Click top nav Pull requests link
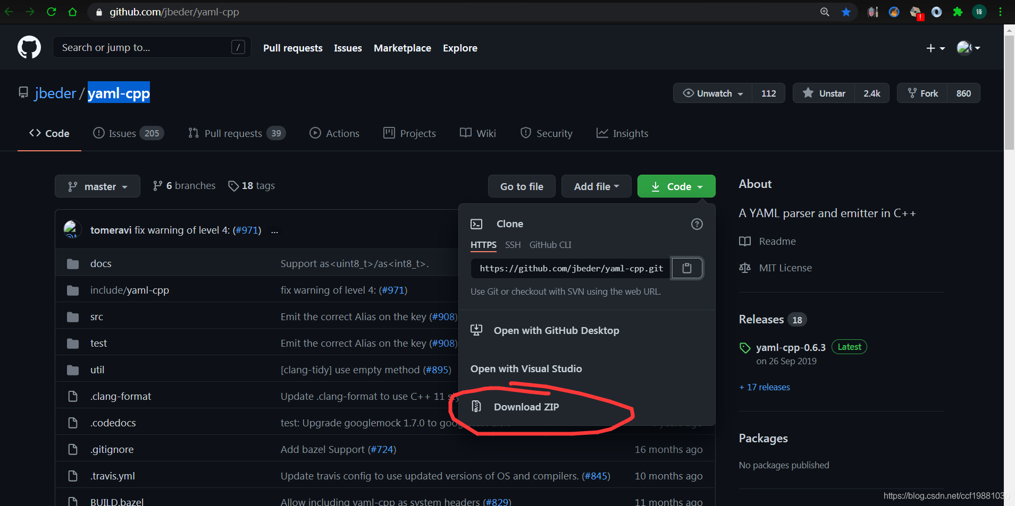 coord(293,48)
